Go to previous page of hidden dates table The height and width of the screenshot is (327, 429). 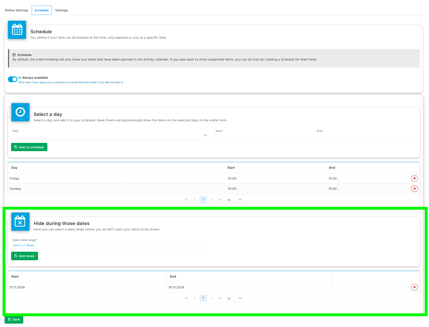coord(195,298)
